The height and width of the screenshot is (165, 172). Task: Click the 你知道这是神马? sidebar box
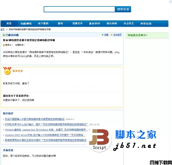tap(147, 36)
